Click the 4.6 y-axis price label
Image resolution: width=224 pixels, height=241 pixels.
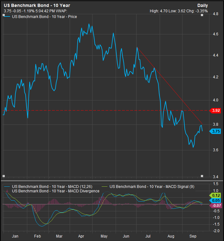coord(215,34)
